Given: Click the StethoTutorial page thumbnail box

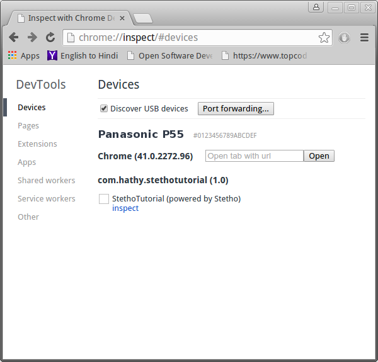Looking at the screenshot, I should click(104, 199).
